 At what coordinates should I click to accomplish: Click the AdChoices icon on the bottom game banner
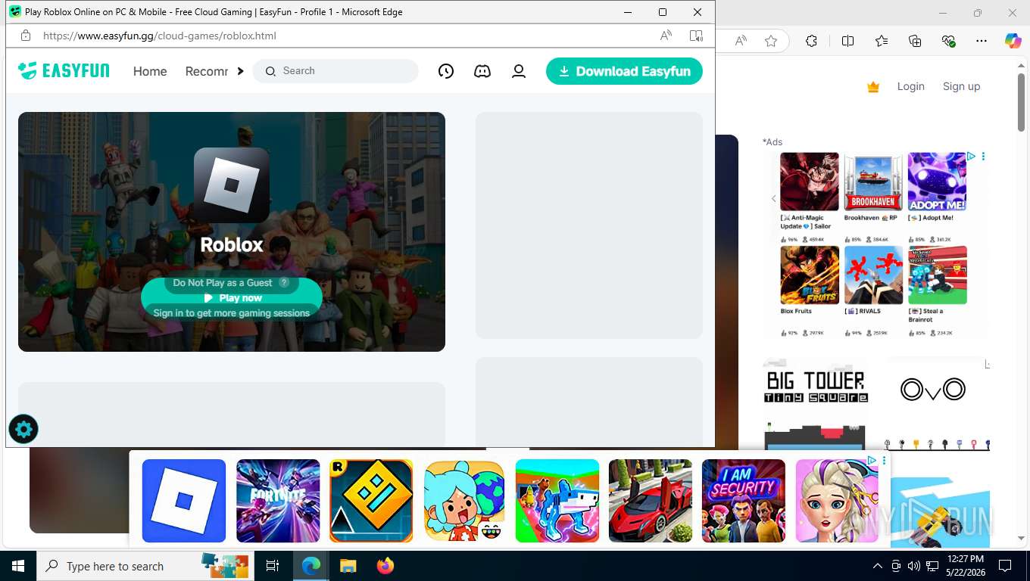click(872, 460)
